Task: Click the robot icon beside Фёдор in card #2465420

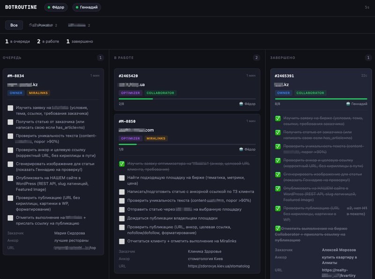Action: (241, 103)
